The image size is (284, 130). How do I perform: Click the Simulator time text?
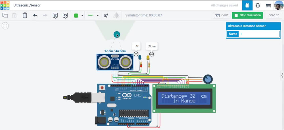tap(144, 15)
